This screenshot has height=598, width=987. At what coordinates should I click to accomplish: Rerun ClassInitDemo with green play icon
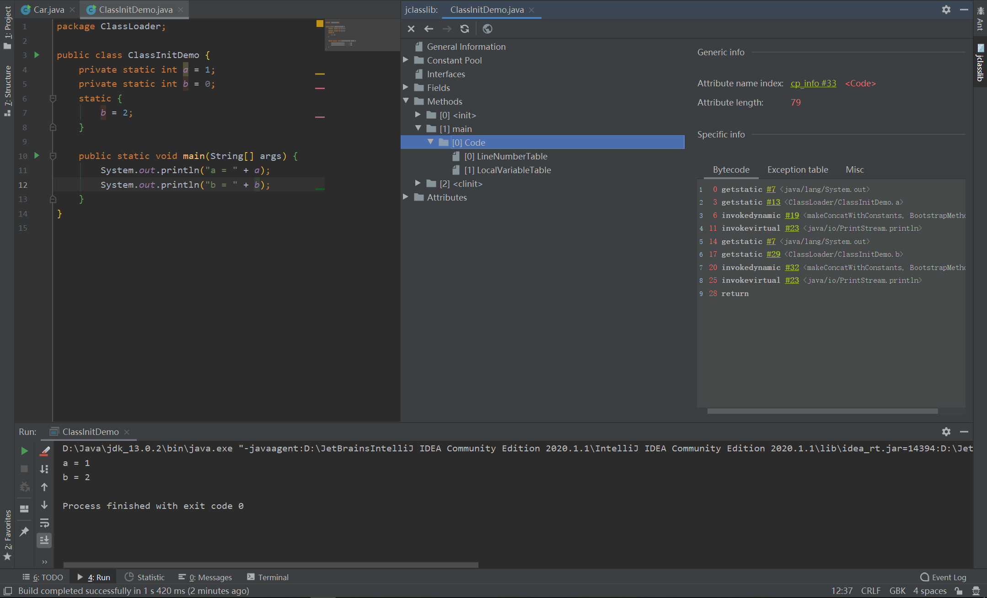(x=24, y=451)
